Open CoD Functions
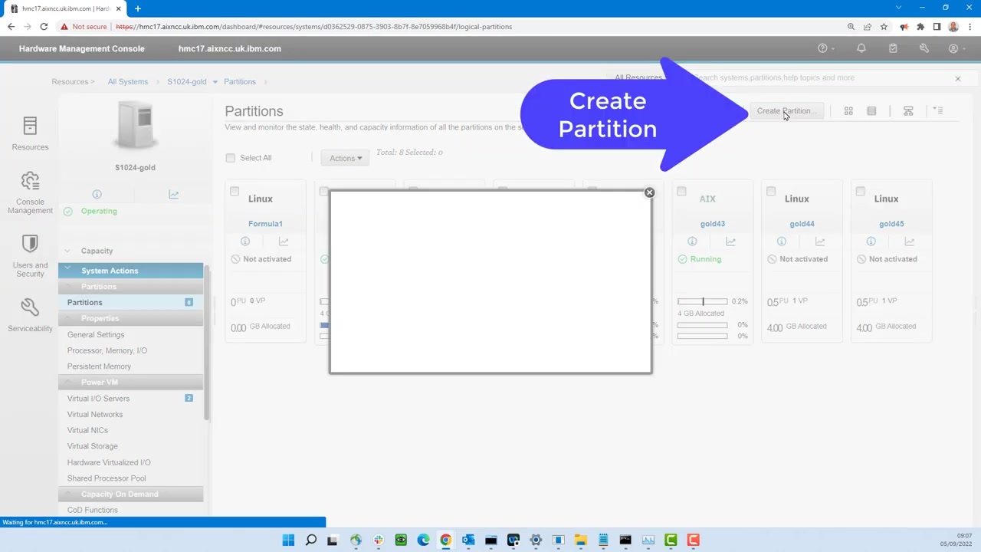Viewport: 981px width, 552px height. tap(93, 510)
